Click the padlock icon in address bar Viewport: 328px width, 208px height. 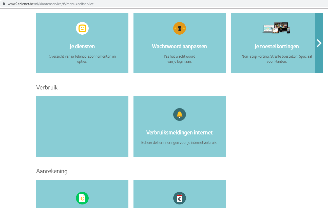pyautogui.click(x=4, y=4)
